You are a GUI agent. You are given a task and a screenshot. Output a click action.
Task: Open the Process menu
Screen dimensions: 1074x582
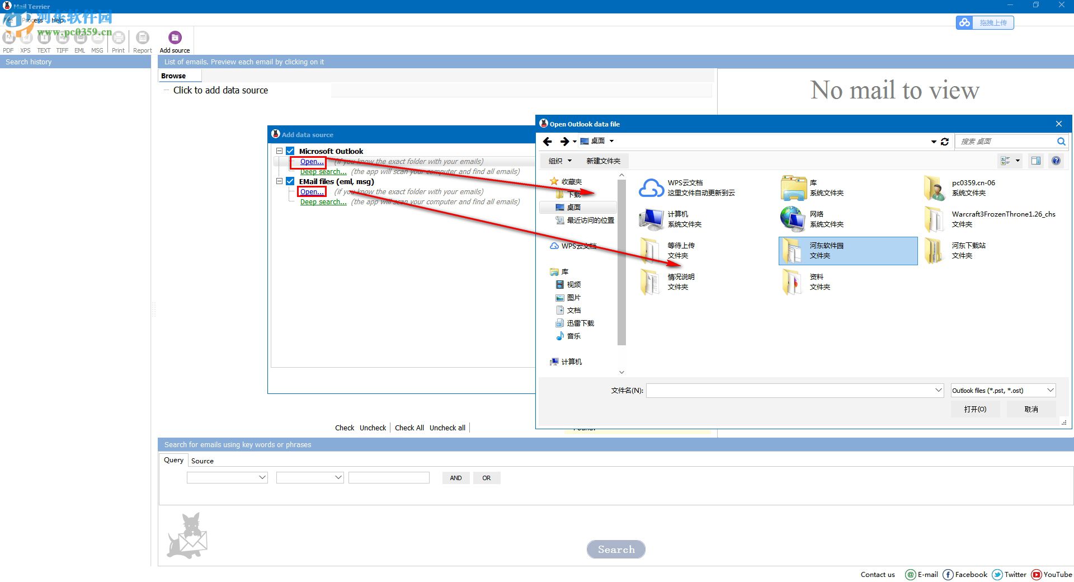32,20
